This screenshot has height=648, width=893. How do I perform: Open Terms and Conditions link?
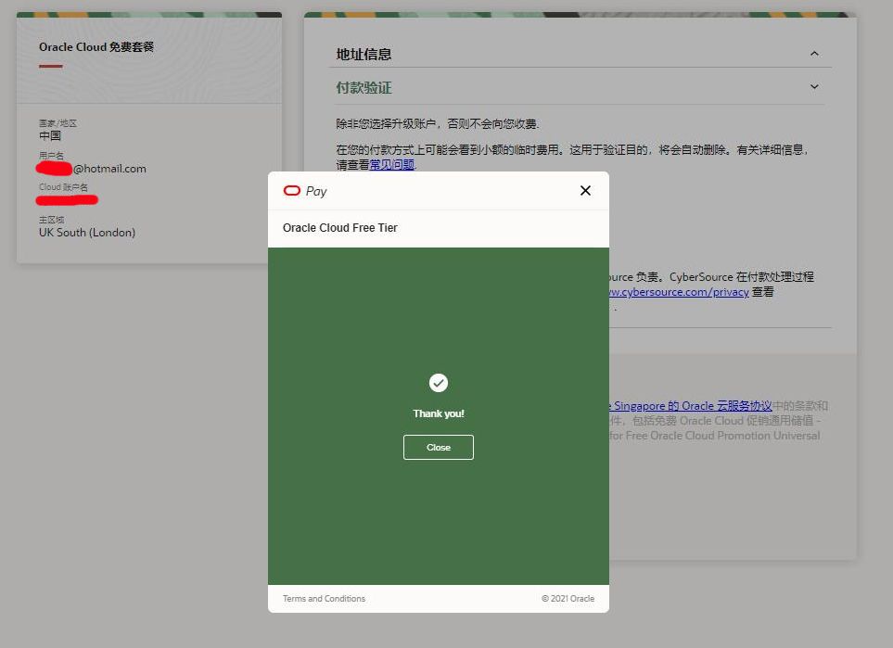[x=324, y=599]
